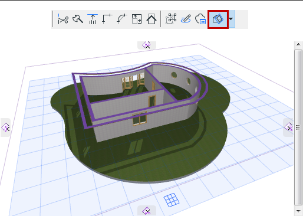Screen dimensions: 303x216
Task: Toggle the Editing Plane Display button
Action: [218, 19]
